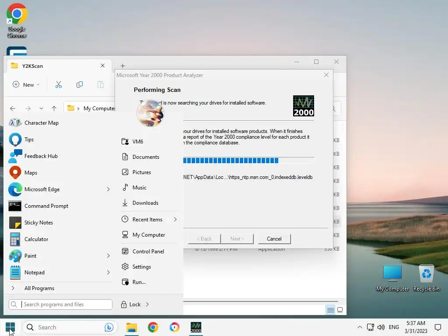Open the Run... dialog
This screenshot has width=448, height=336.
[x=139, y=282]
